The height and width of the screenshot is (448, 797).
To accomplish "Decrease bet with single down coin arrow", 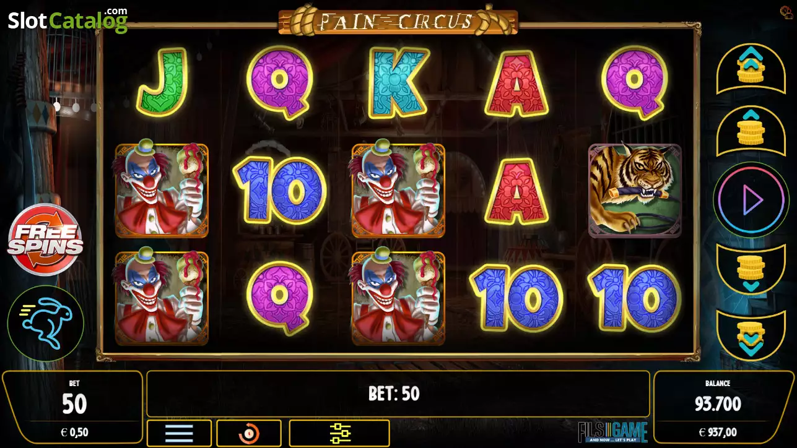I will [x=751, y=269].
